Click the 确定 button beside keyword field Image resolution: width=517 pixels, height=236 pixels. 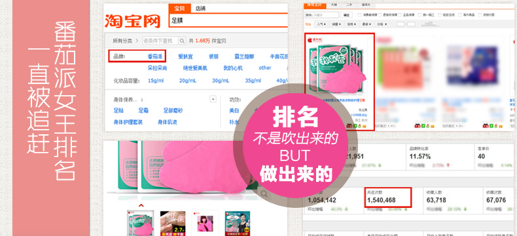346,15
